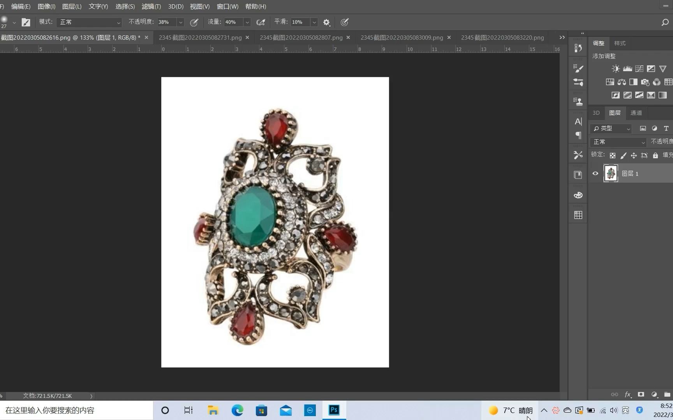Viewport: 673px width, 420px height.
Task: Add a Selective Color adjustment
Action: pos(651,95)
